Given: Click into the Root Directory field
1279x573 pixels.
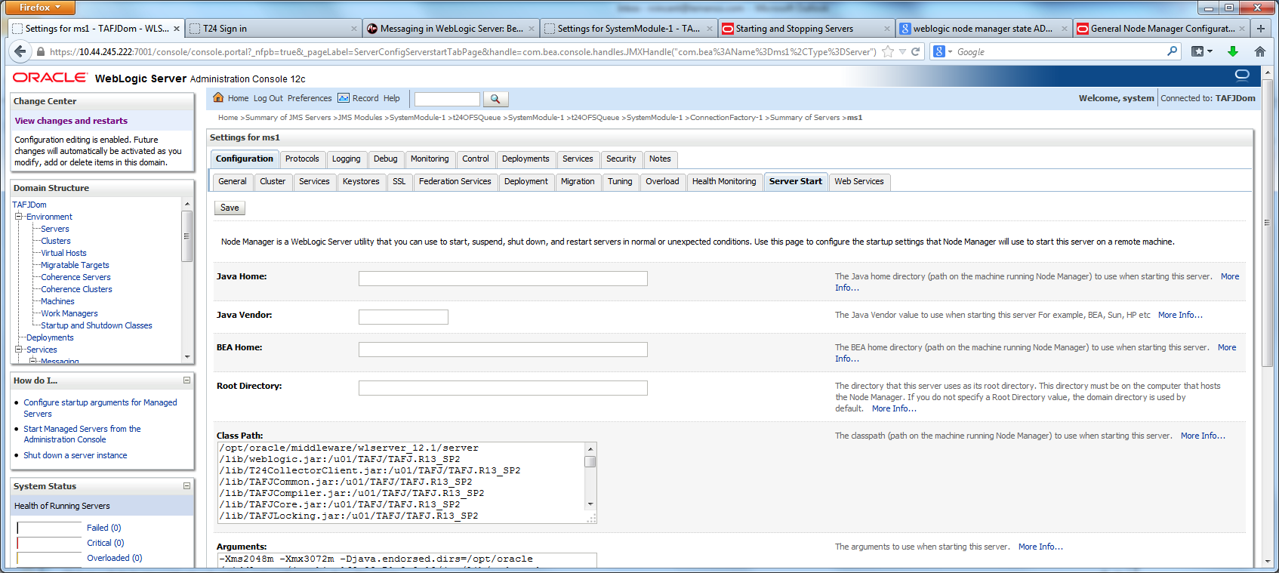Looking at the screenshot, I should [503, 388].
